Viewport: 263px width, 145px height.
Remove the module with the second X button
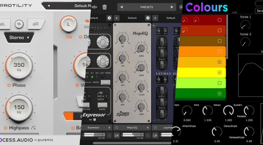(155, 18)
